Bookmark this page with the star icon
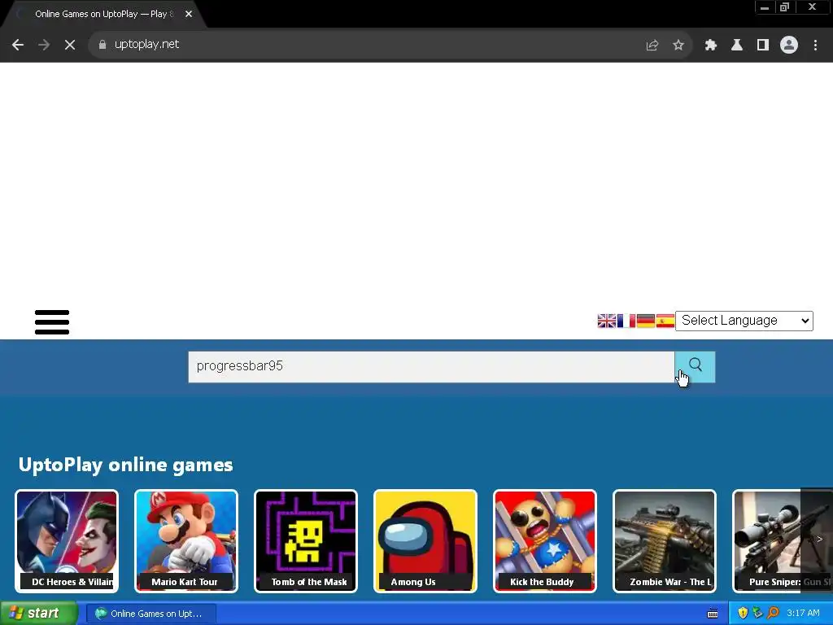The height and width of the screenshot is (625, 833). point(678,46)
